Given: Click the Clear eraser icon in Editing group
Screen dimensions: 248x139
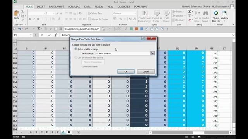Looking at the screenshot, I should [190, 20].
